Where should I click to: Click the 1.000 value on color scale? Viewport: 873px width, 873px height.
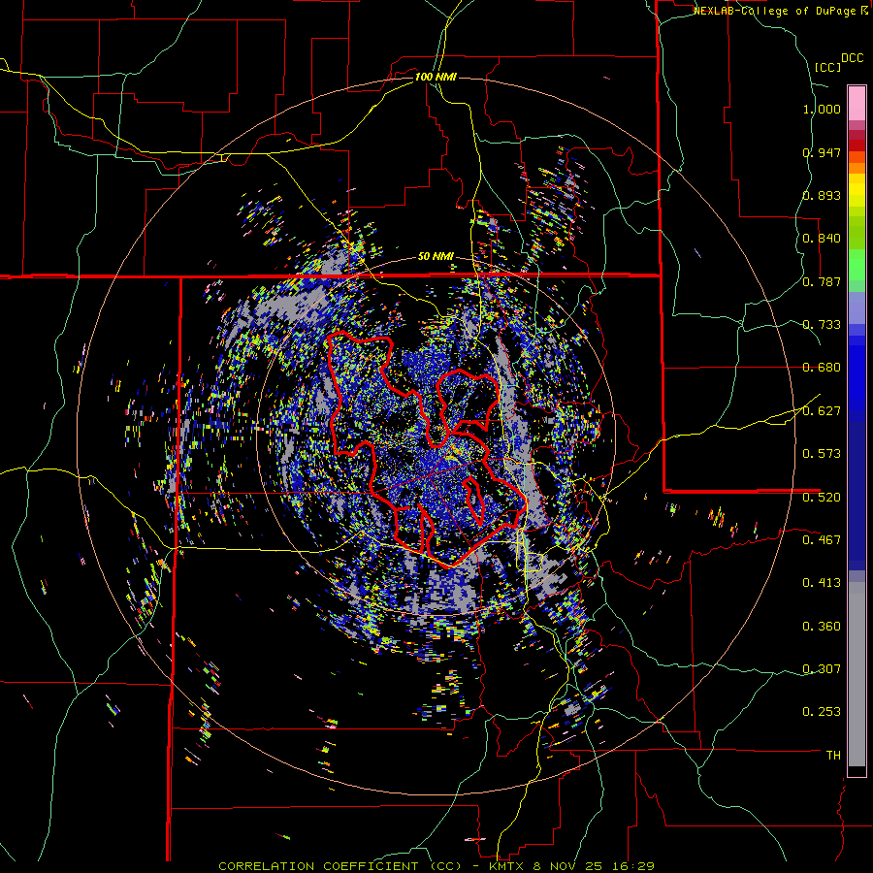(822, 109)
